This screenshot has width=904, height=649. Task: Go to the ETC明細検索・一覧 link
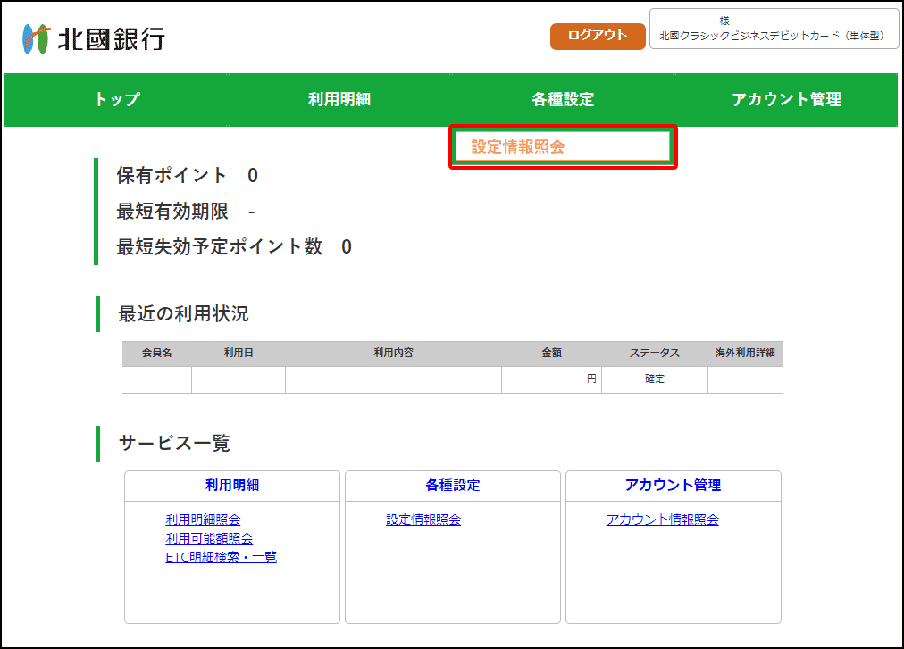tap(221, 557)
